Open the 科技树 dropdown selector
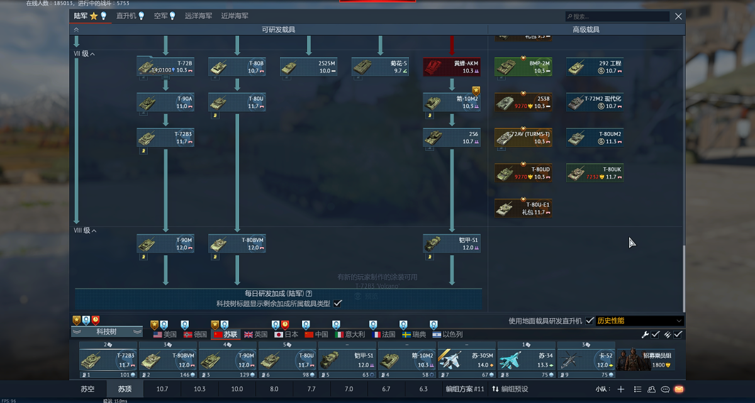Viewport: 755px width, 403px height. (107, 331)
